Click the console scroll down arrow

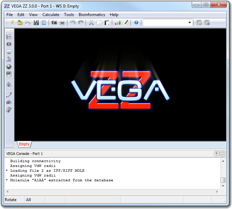pos(223,186)
